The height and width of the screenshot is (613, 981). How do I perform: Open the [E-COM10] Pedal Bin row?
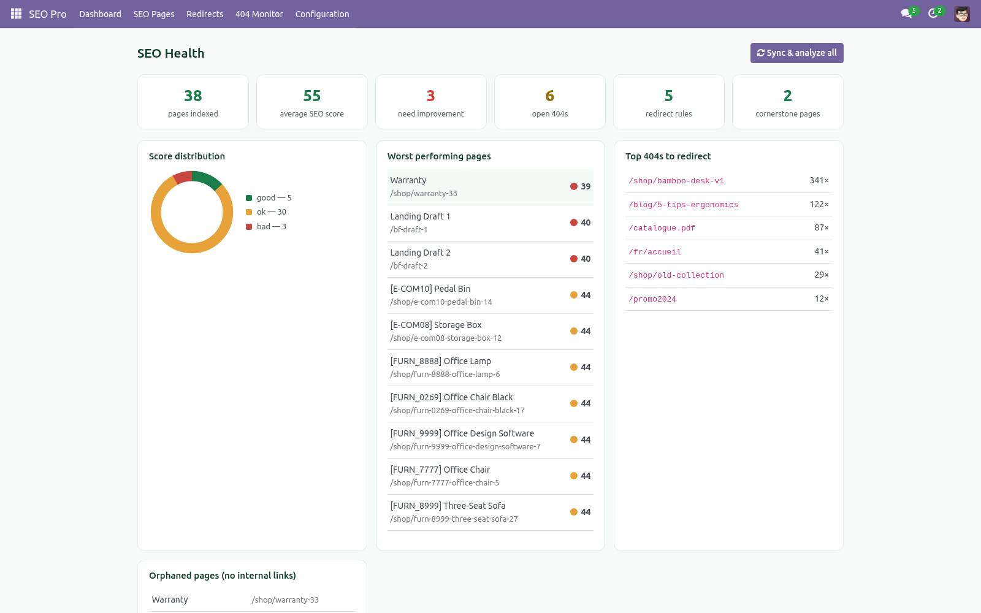tap(490, 295)
